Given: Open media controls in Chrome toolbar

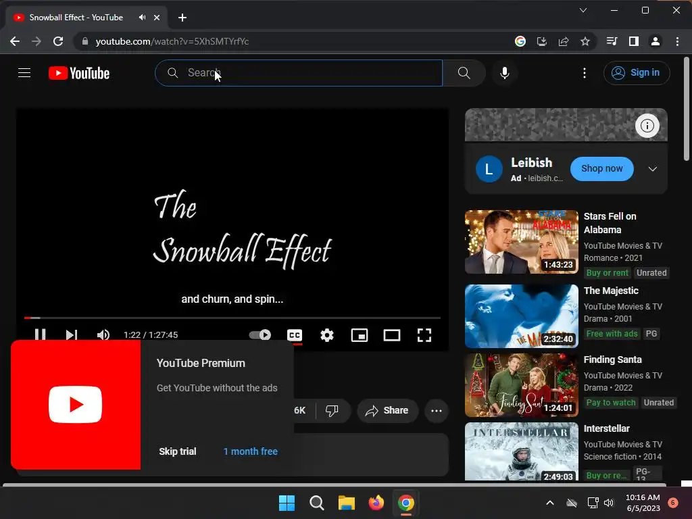Looking at the screenshot, I should [x=612, y=41].
